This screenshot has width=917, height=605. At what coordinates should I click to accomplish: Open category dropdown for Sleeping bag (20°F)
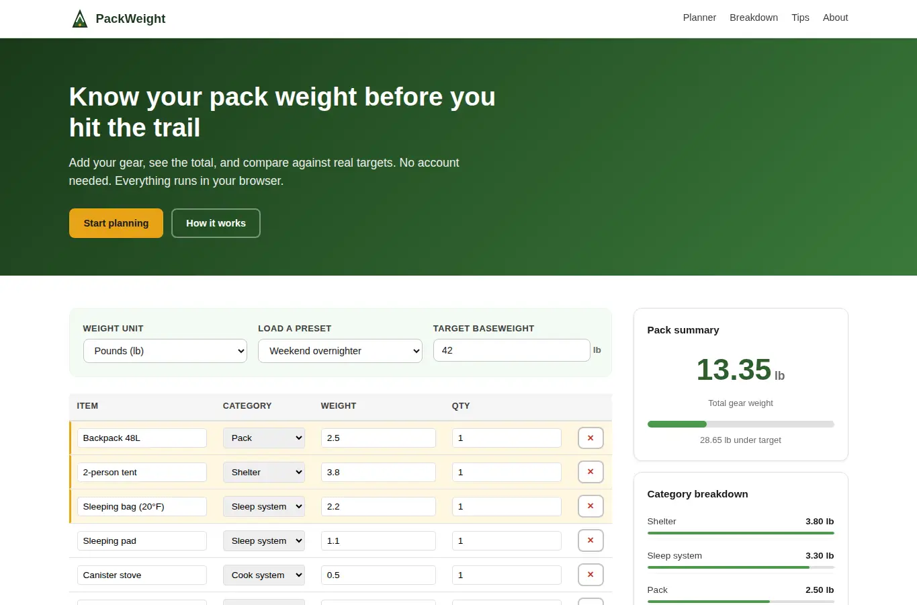pyautogui.click(x=264, y=507)
